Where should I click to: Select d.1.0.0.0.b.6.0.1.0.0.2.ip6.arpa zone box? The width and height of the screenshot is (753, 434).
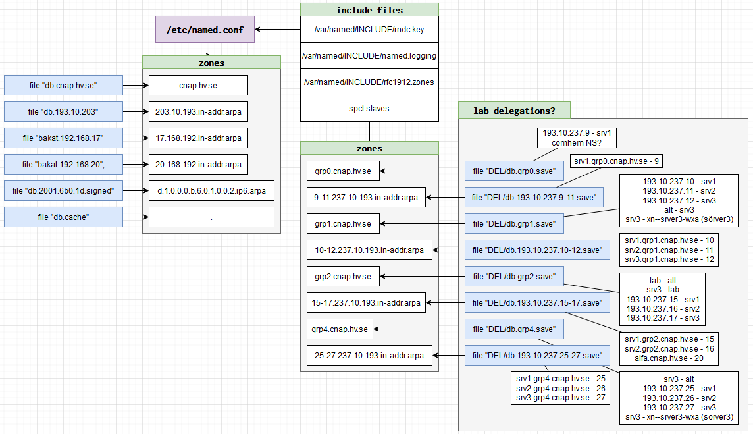point(211,191)
